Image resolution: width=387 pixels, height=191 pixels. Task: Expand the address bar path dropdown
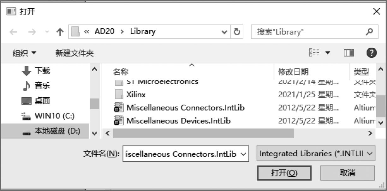(x=224, y=32)
